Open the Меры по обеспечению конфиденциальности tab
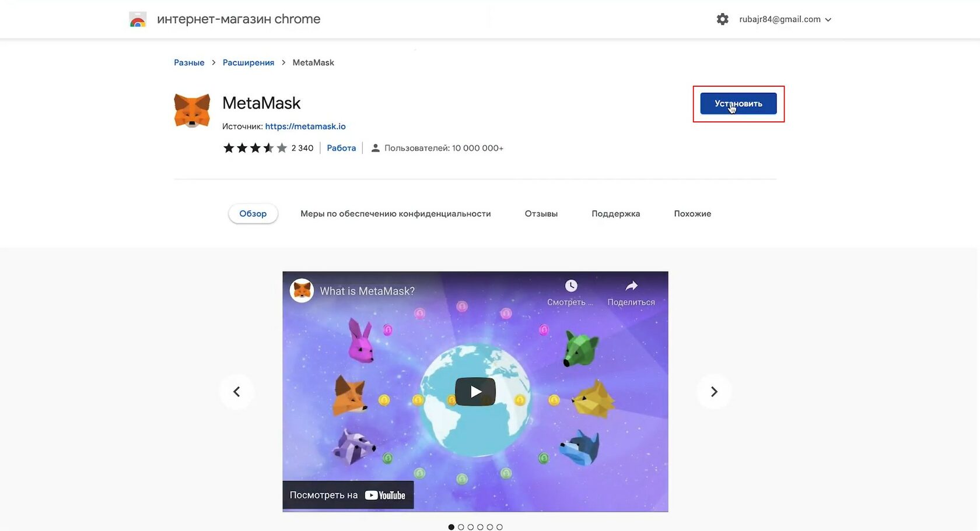 395,214
